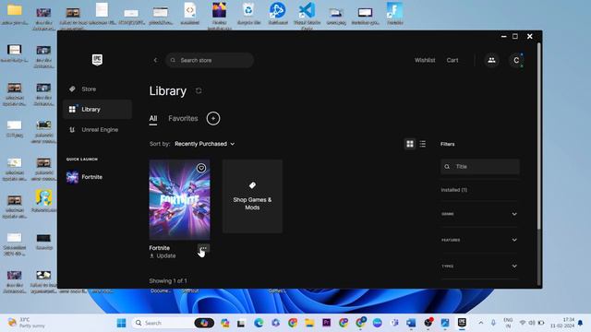Open the weather widget on the taskbar
The width and height of the screenshot is (591, 332).
27,323
